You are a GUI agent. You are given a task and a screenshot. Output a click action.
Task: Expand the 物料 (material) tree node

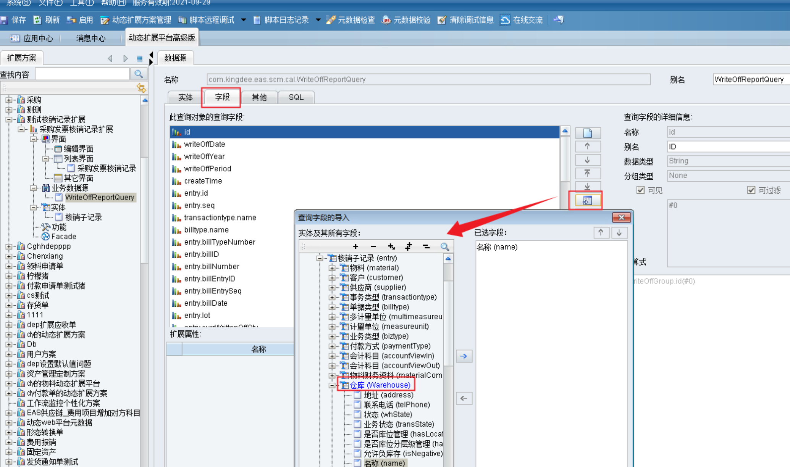point(332,268)
